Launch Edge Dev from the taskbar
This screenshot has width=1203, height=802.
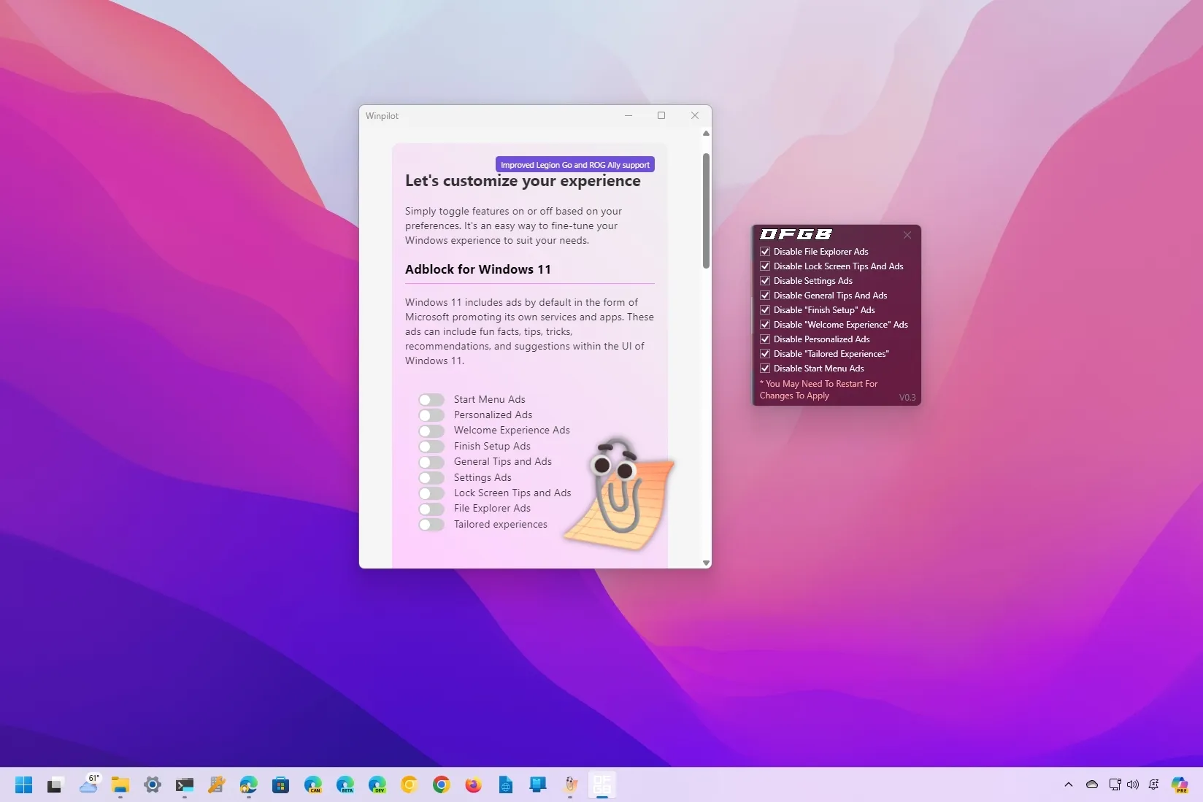pos(377,785)
